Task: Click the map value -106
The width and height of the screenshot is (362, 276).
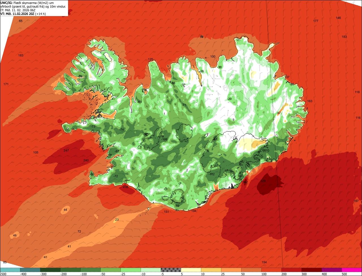Action: [x=164, y=139]
